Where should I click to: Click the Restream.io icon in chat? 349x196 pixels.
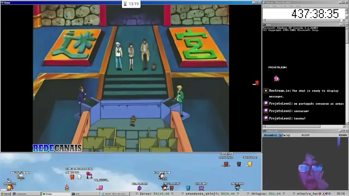(x=266, y=91)
